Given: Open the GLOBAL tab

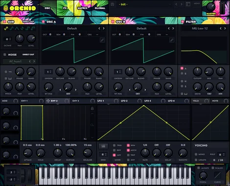Looking at the screenshot, I should (x=100, y=8).
